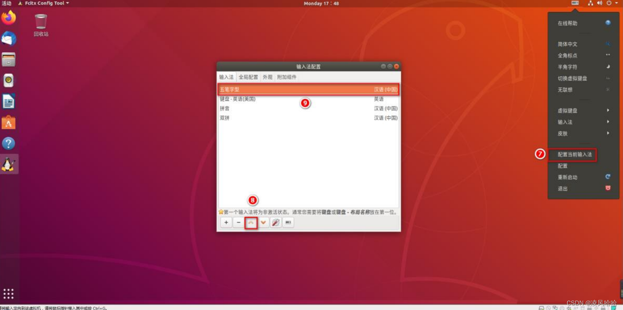Open Rhythmbox music player in dock
623x310 pixels.
pyautogui.click(x=8, y=80)
